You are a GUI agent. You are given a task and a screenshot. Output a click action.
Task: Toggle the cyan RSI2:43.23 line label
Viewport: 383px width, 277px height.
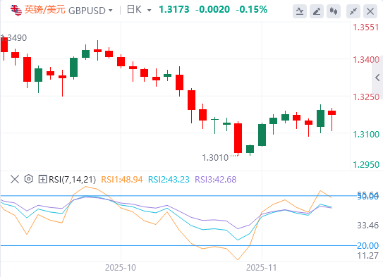(x=169, y=180)
